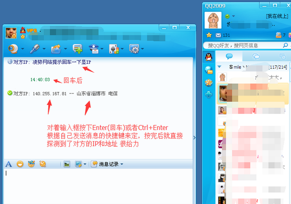Image resolution: width=291 pixels, height=204 pixels.
Task: Click the 14:40:03 timestamp
Action: point(40,79)
